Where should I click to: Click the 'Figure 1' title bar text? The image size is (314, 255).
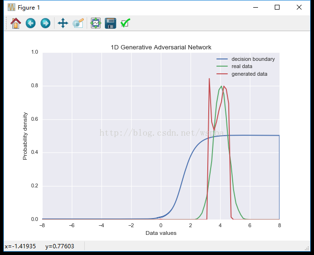[x=29, y=8]
